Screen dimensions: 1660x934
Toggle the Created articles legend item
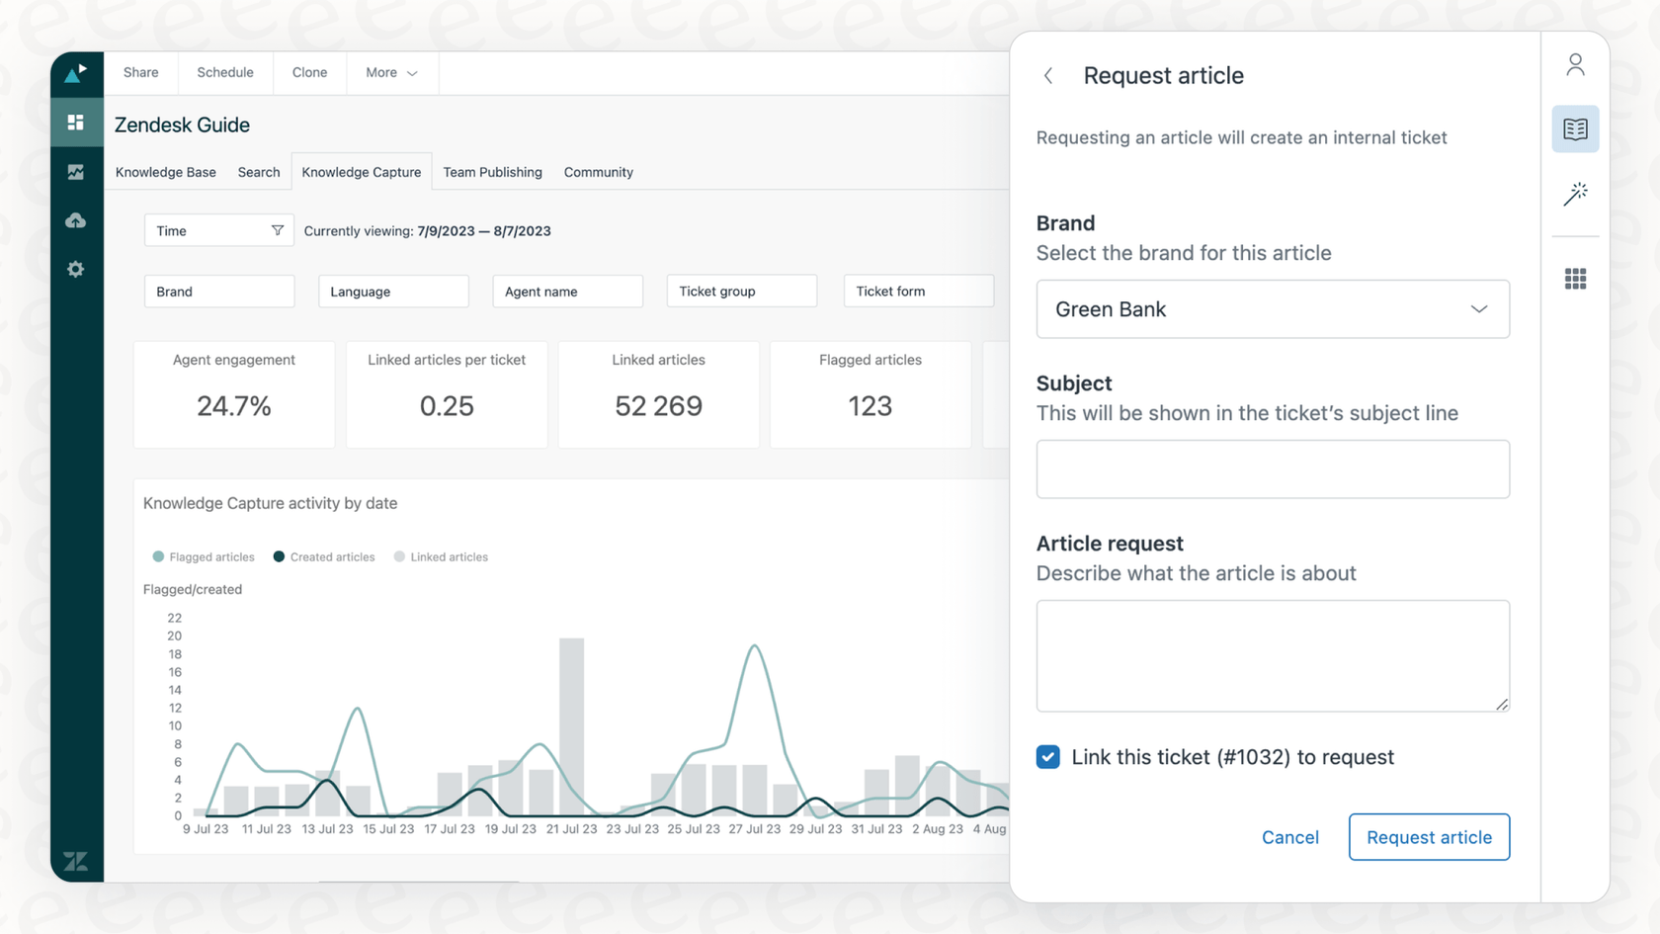point(323,556)
